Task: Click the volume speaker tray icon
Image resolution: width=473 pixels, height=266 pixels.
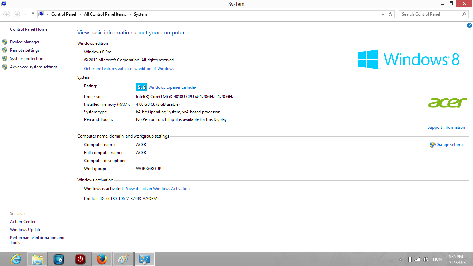Action: coord(426,259)
